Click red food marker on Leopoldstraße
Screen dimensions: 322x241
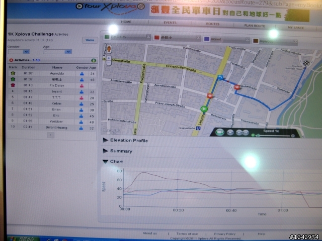tap(210, 95)
